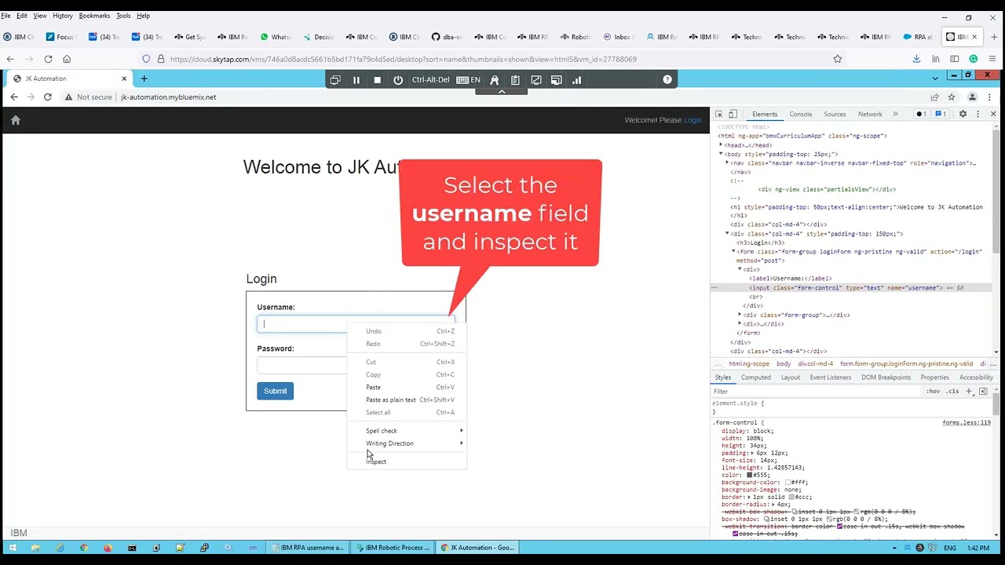Click the Submit button
1005x565 pixels.
click(x=275, y=391)
